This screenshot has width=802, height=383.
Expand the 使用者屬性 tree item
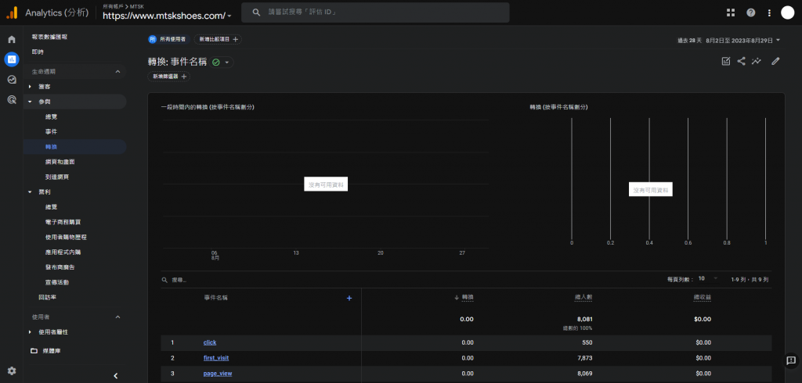(30, 332)
